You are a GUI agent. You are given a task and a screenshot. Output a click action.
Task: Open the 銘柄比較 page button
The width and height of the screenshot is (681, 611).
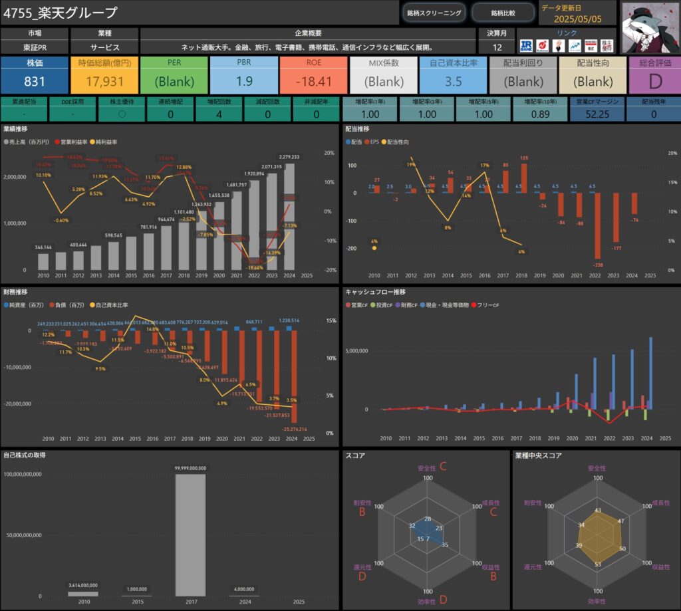(x=503, y=13)
